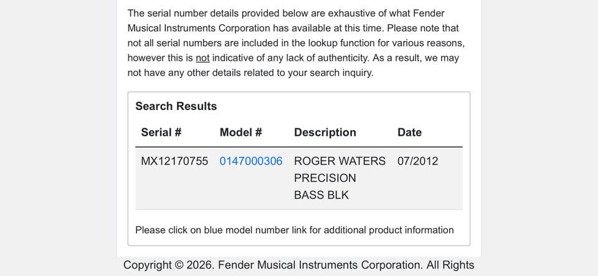This screenshot has height=276, width=598.
Task: Click the underlined word "not" in the paragraph
Action: 202,58
